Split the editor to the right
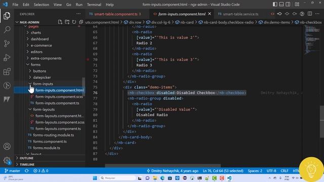This screenshot has width=324, height=182. tap(310, 14)
